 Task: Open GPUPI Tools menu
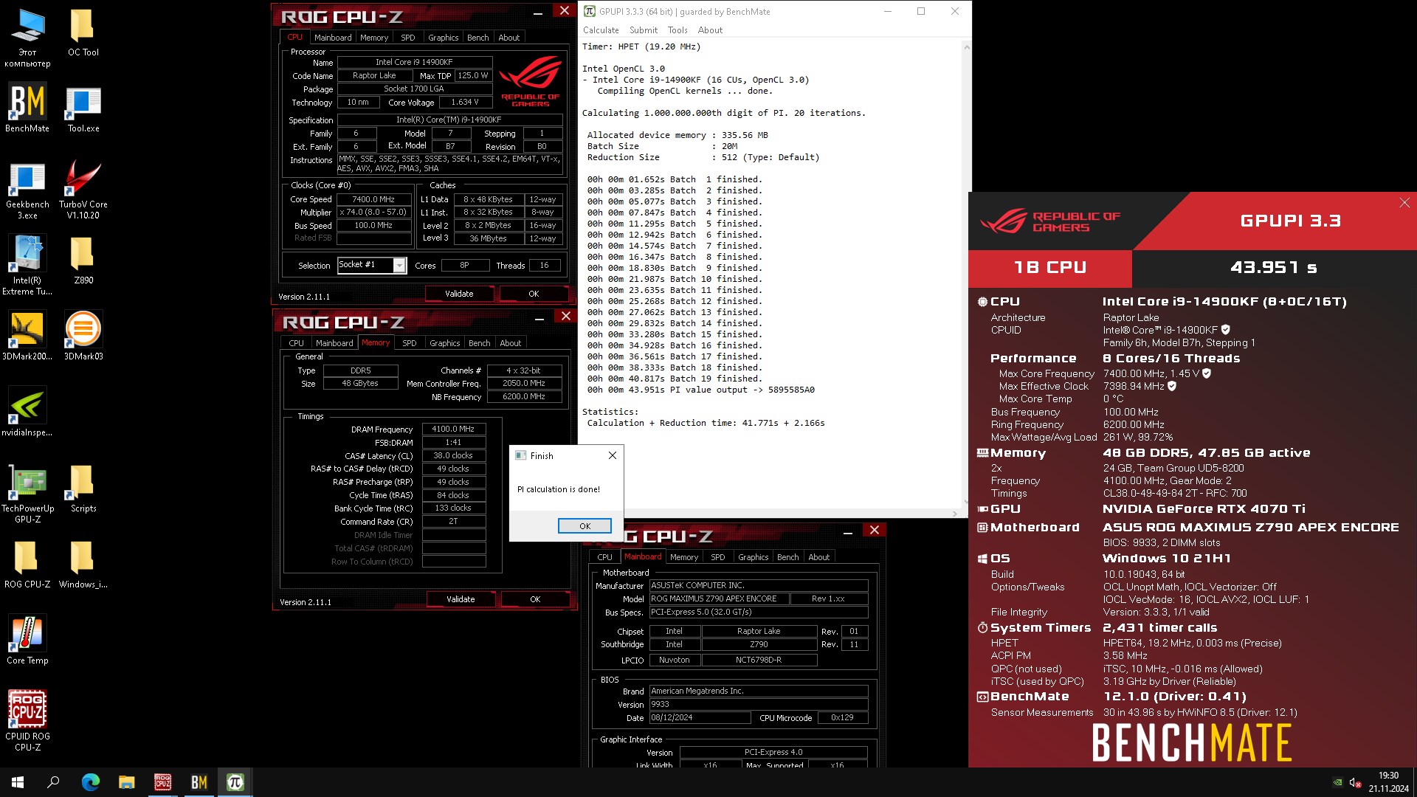pos(678,30)
